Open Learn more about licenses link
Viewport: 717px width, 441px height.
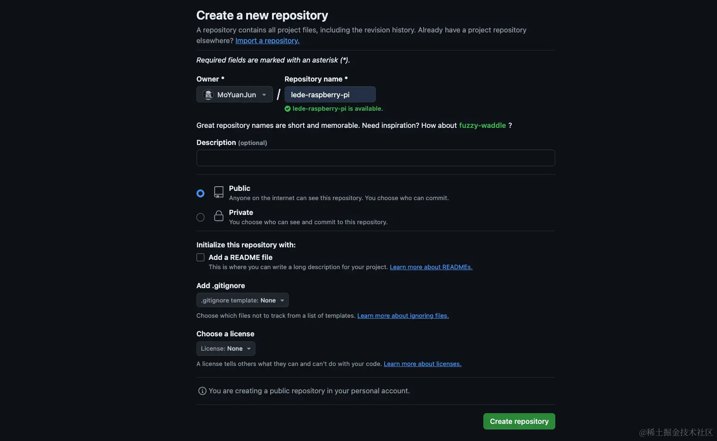point(423,364)
